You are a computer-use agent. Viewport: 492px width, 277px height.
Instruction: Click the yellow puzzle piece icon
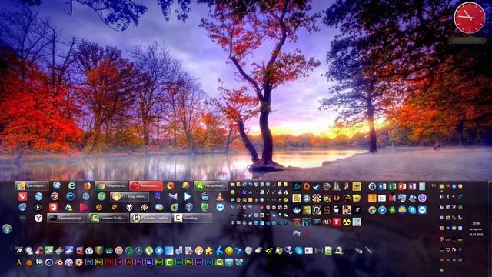(209, 251)
